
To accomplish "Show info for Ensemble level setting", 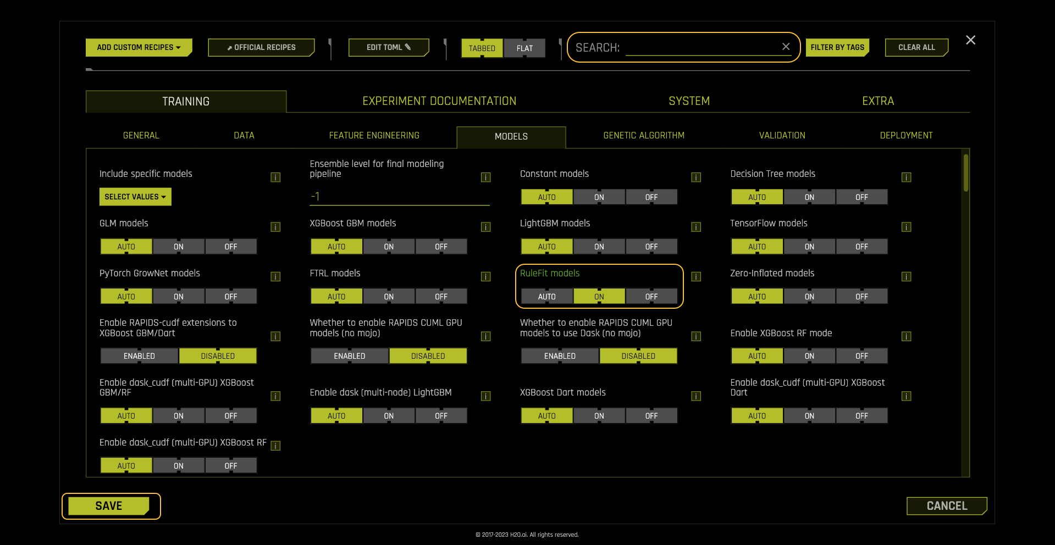I will pos(486,177).
